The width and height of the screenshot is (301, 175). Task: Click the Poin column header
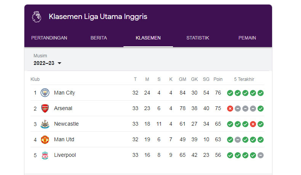pyautogui.click(x=218, y=79)
